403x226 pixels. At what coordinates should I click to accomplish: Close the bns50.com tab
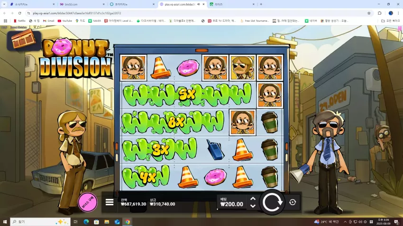point(103,4)
